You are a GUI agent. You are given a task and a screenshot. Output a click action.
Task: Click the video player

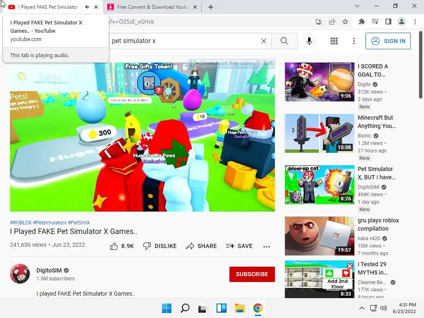pos(142,137)
